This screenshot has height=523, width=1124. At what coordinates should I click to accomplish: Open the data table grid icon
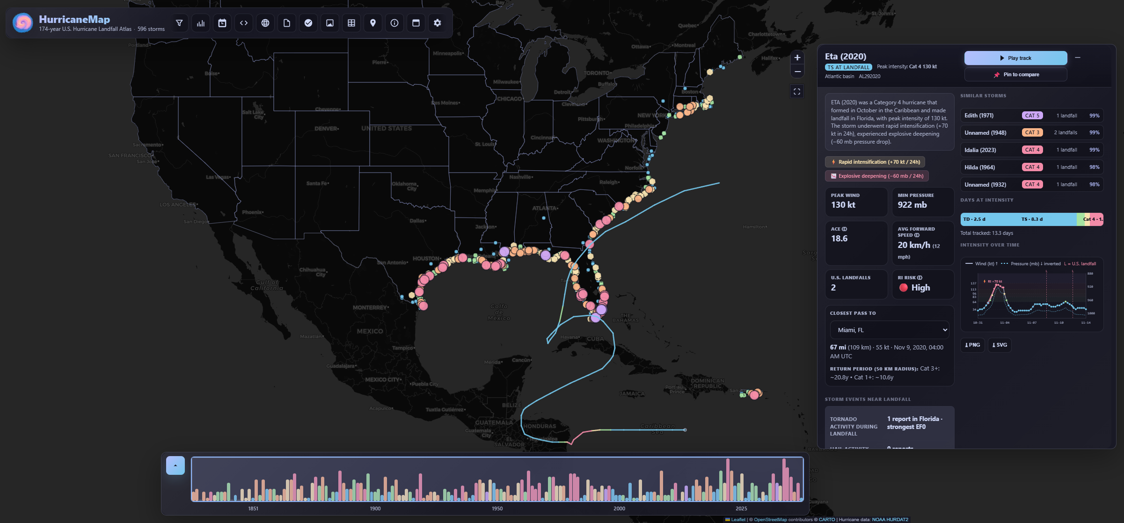(351, 23)
